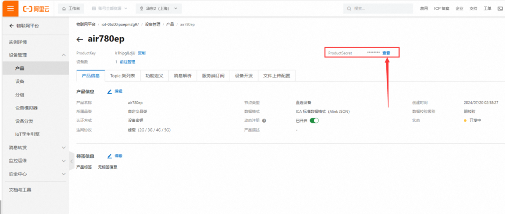This screenshot has width=505, height=214.
Task: Switch to Topic 类列表 tab
Action: pos(123,76)
